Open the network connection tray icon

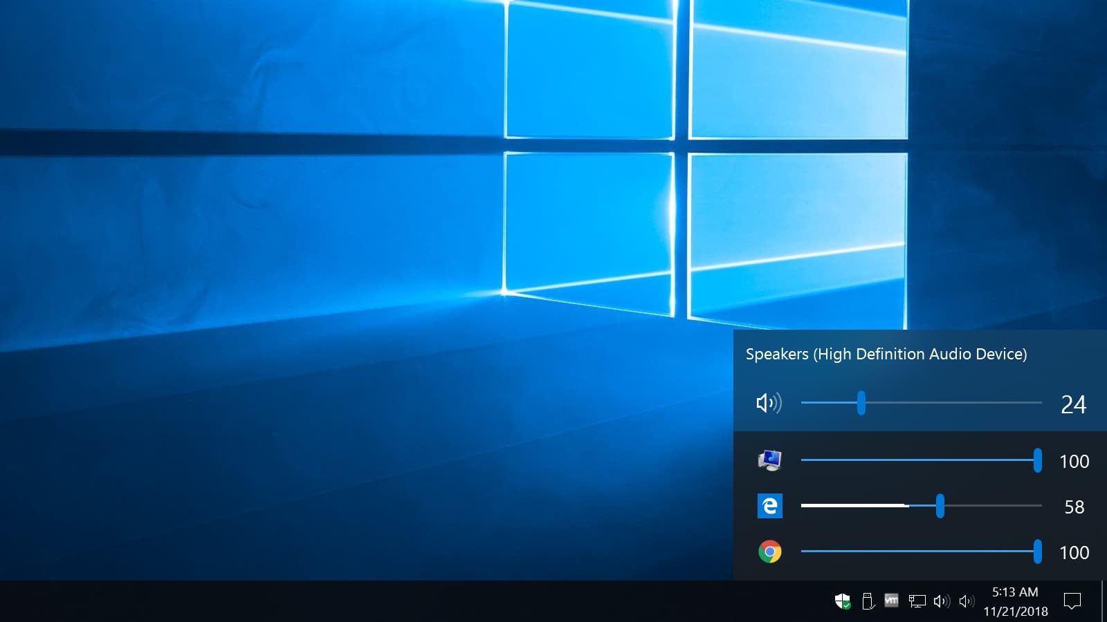(917, 601)
